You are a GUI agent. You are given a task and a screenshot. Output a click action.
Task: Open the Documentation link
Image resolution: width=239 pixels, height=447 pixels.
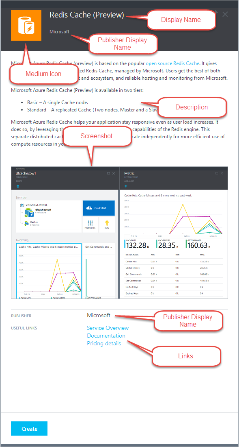(x=106, y=336)
